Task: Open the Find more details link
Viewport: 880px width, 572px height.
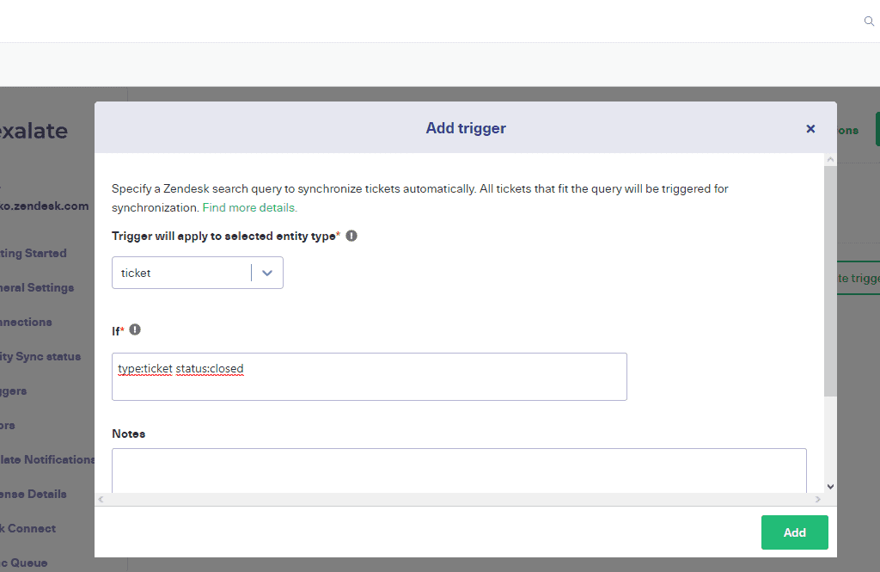Action: (250, 208)
